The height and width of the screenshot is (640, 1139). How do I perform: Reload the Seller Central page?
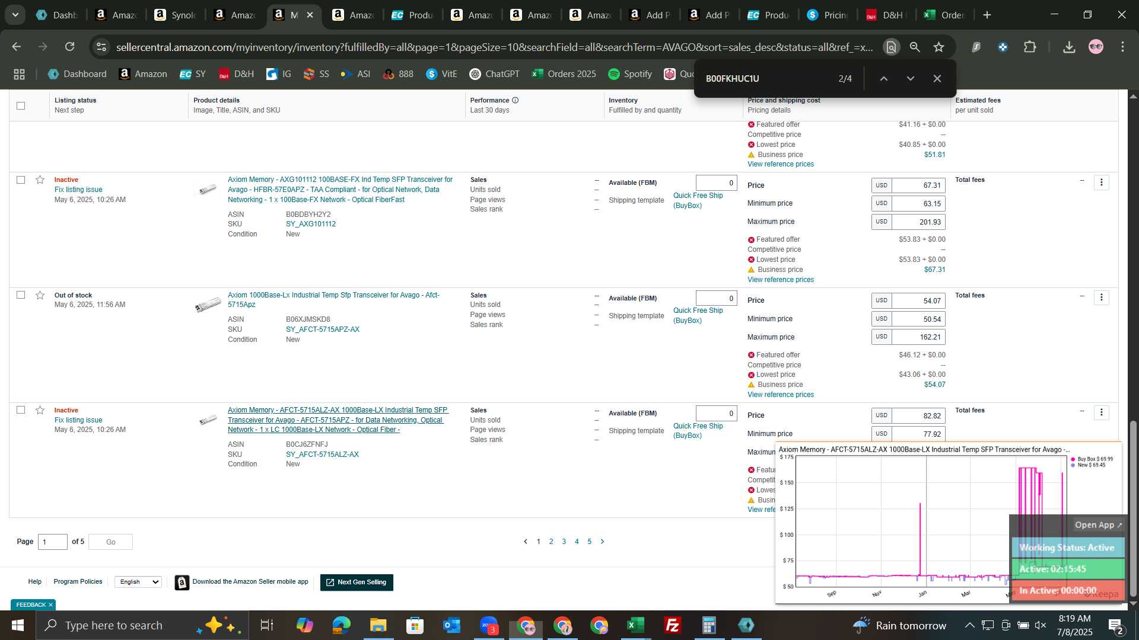(70, 47)
